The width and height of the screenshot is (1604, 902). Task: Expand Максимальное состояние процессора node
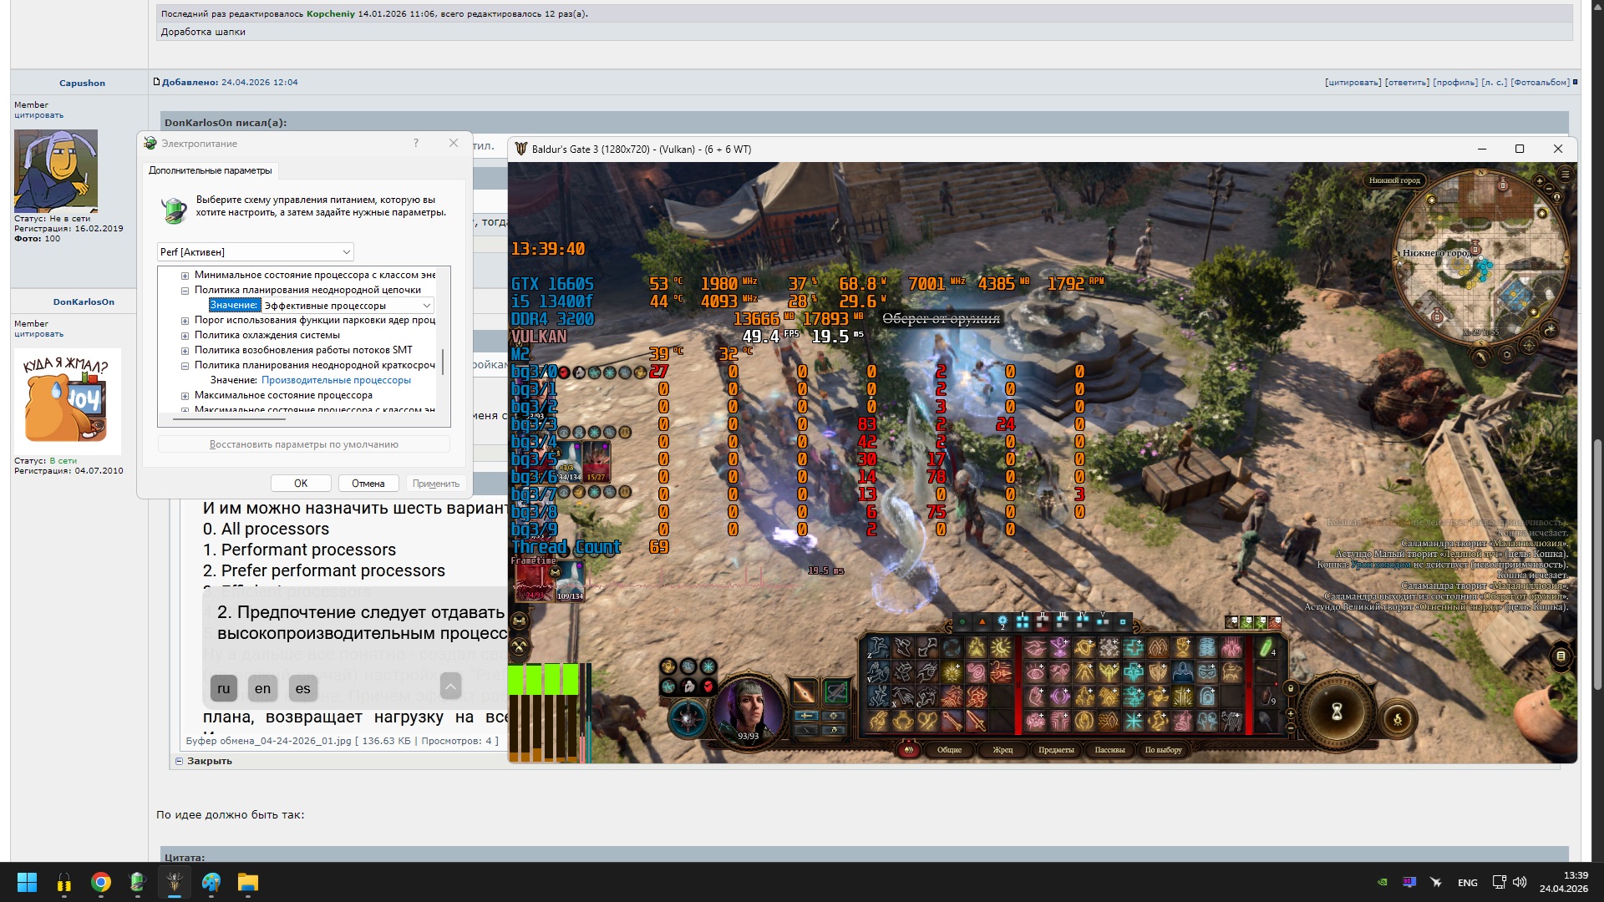(x=185, y=395)
